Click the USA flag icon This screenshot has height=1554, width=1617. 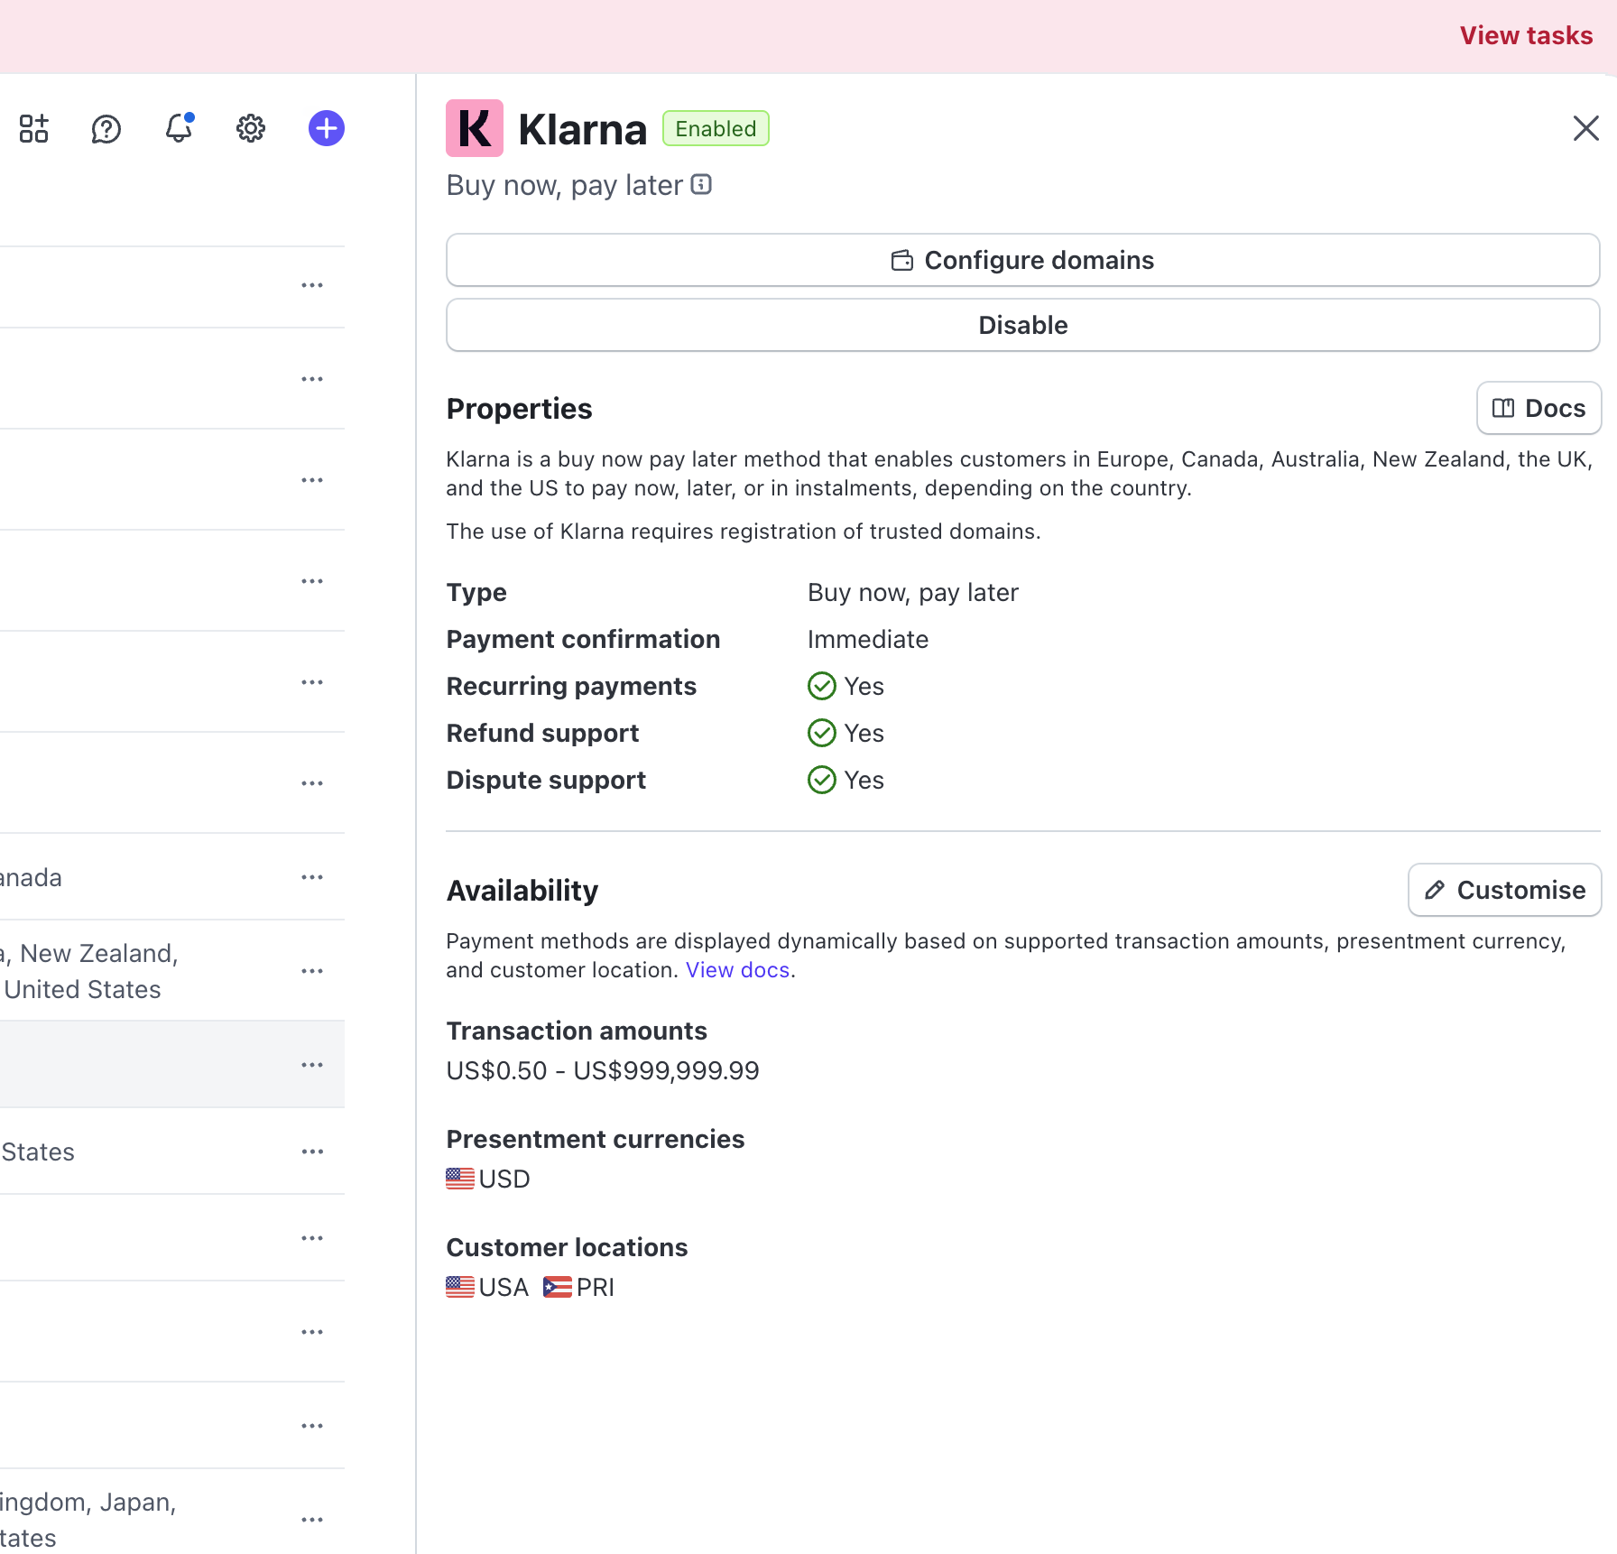click(x=460, y=1287)
